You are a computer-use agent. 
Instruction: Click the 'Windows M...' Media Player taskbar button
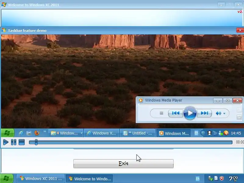[x=174, y=133]
